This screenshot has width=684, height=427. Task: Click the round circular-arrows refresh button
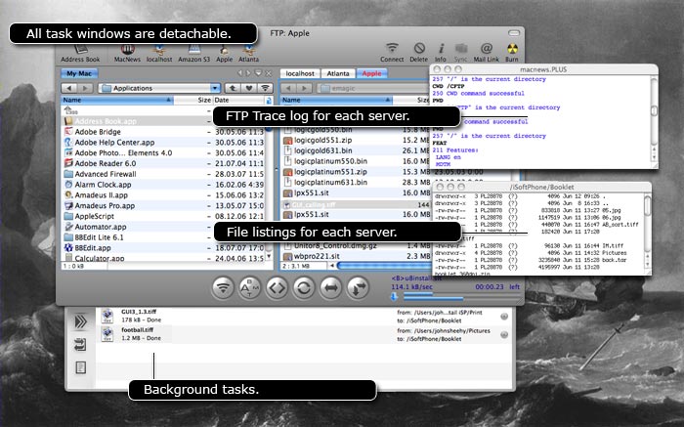pos(304,288)
